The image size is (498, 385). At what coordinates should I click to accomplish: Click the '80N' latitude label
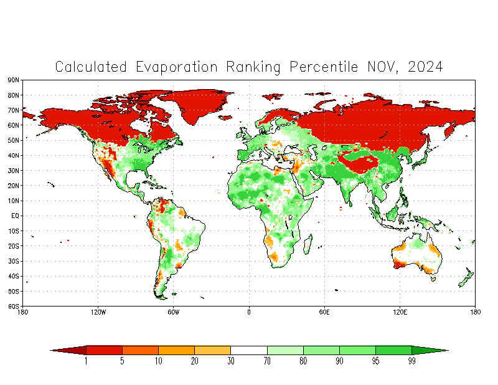pyautogui.click(x=13, y=95)
